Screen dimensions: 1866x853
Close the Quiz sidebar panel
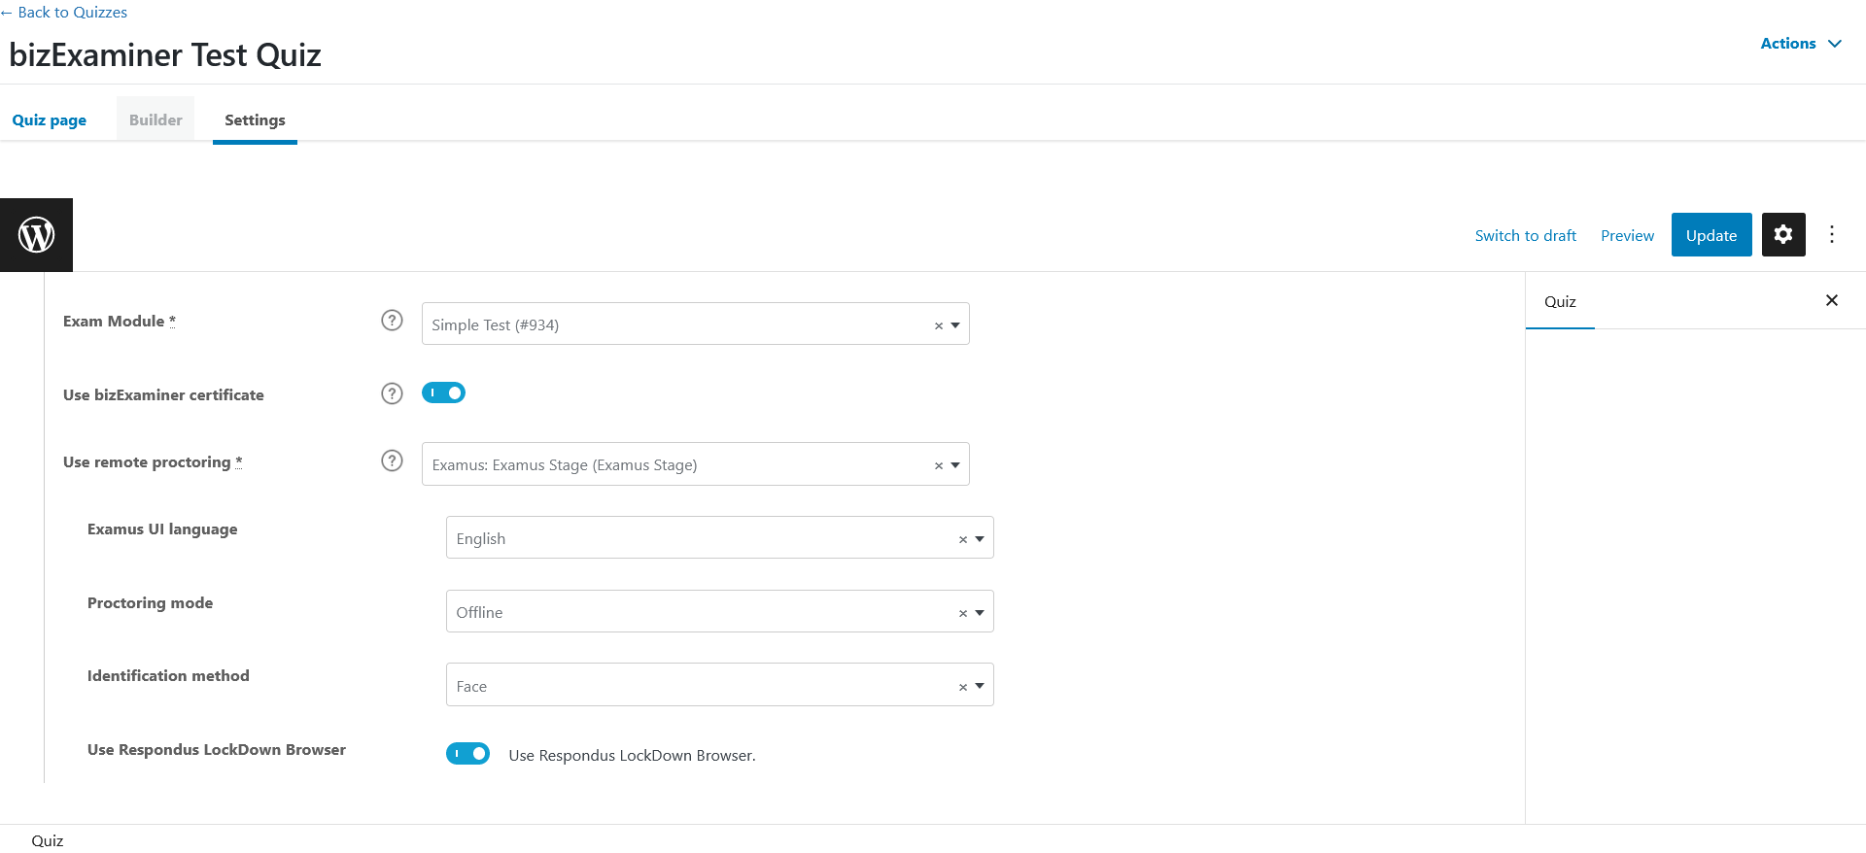click(x=1831, y=301)
